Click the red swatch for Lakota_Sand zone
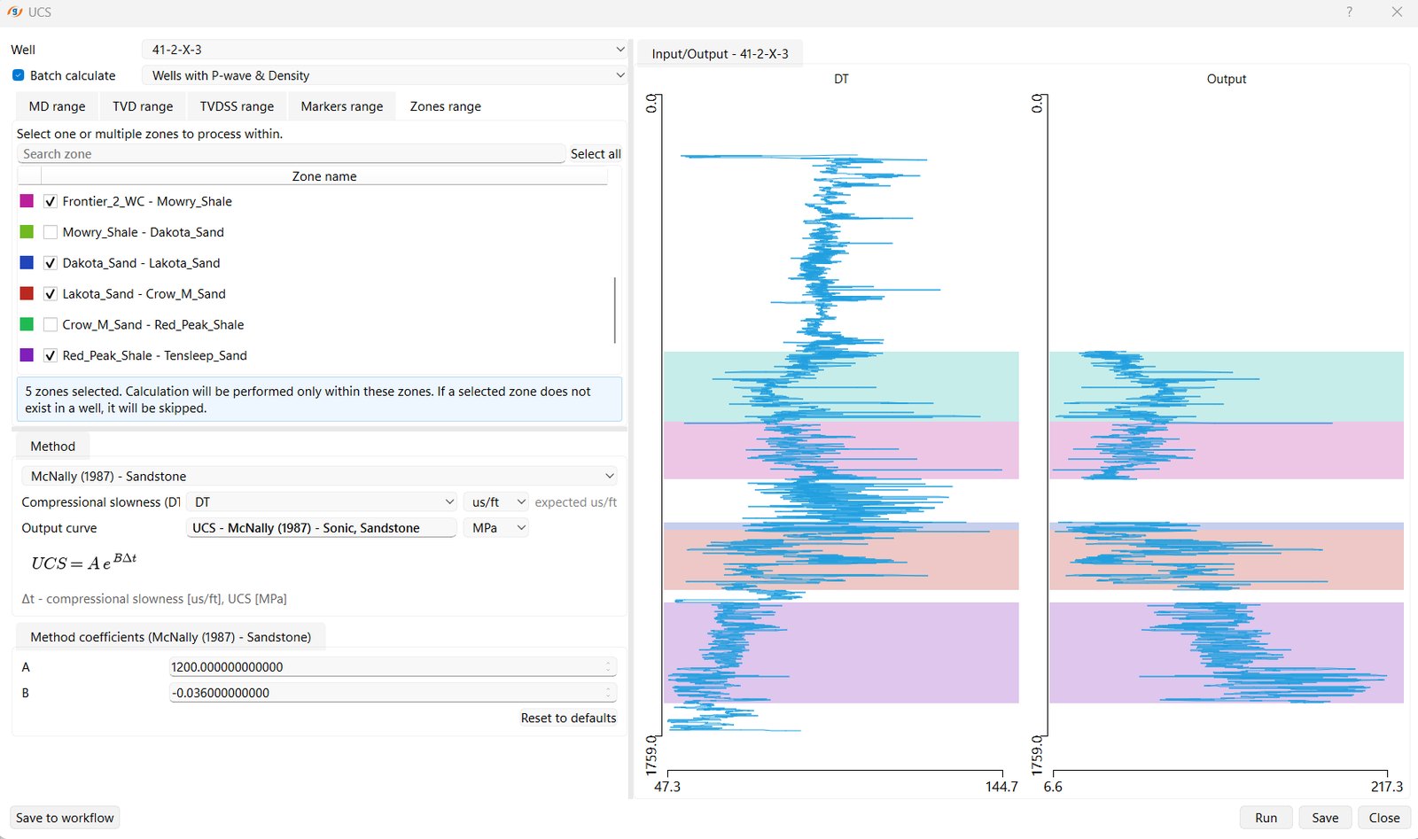This screenshot has height=839, width=1418. [x=27, y=293]
